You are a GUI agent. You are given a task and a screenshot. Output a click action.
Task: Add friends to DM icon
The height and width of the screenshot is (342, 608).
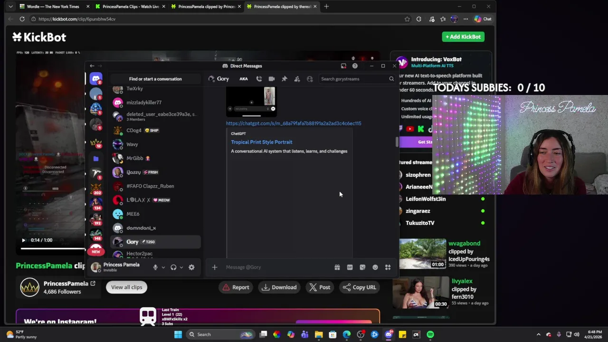tap(297, 79)
